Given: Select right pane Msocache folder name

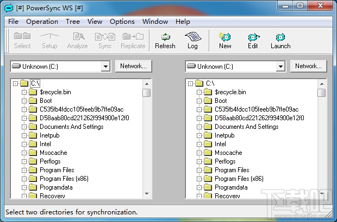Looking at the screenshot, I should coord(228,153).
